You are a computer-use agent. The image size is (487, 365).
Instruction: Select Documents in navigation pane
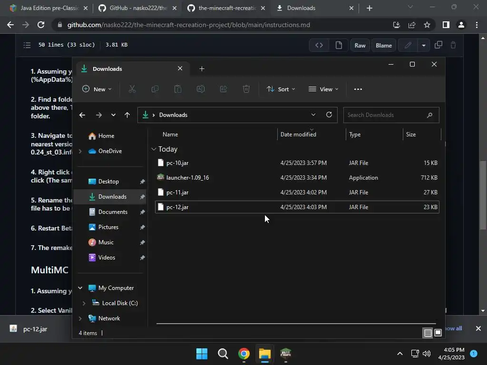pyautogui.click(x=110, y=212)
